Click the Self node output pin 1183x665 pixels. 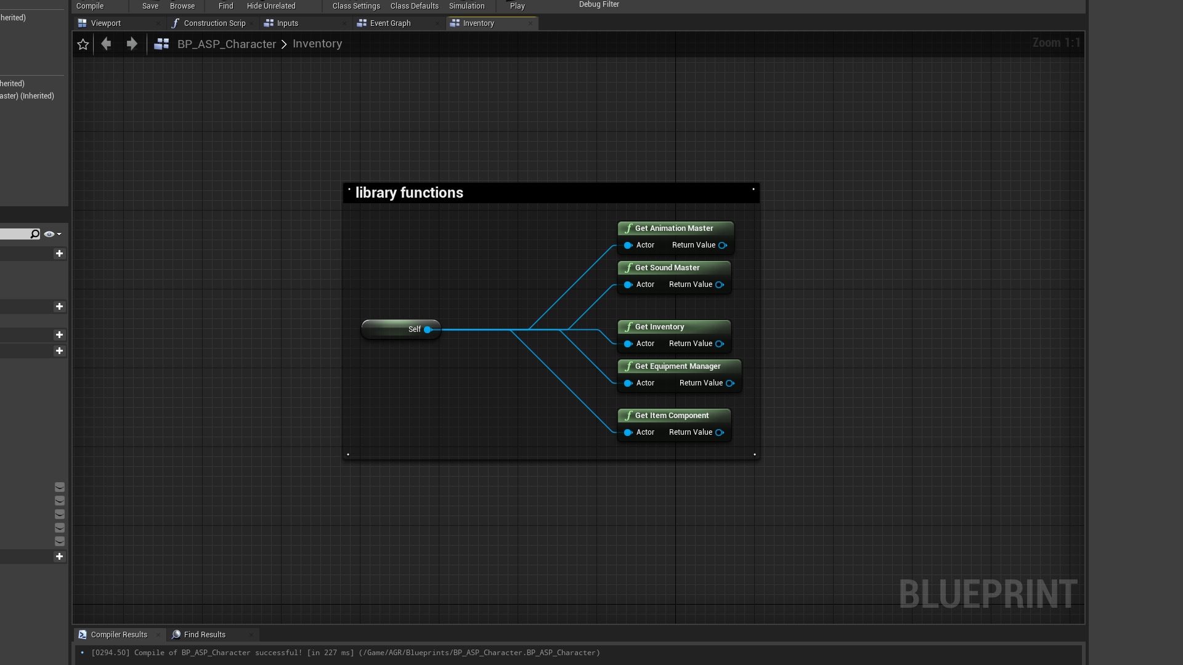(x=428, y=329)
